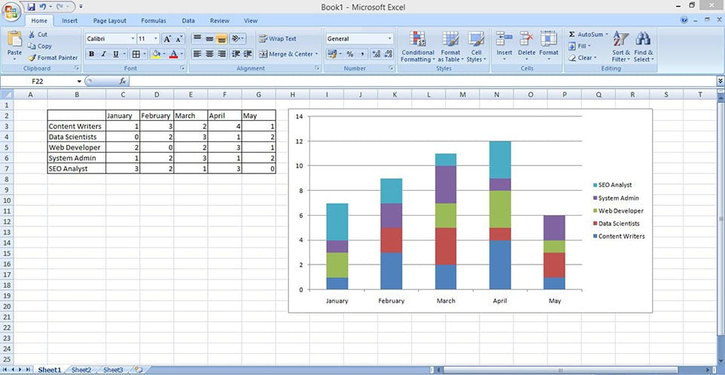Open Find & Select menu

(644, 47)
